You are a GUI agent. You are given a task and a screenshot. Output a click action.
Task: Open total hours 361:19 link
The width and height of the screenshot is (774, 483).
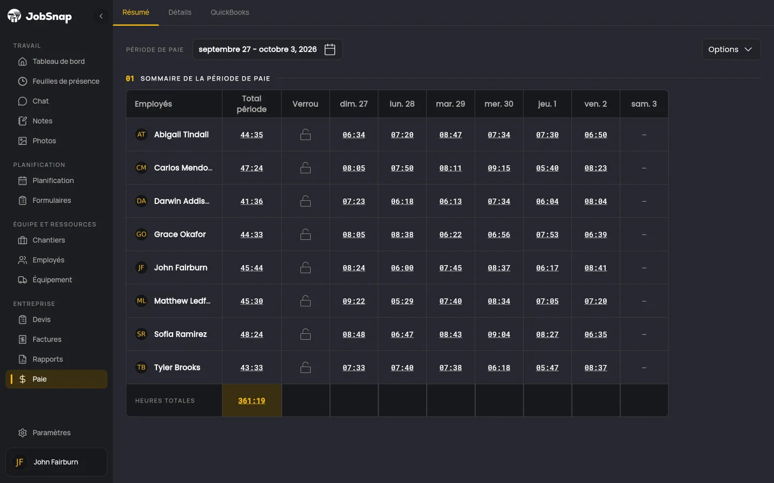tap(252, 401)
